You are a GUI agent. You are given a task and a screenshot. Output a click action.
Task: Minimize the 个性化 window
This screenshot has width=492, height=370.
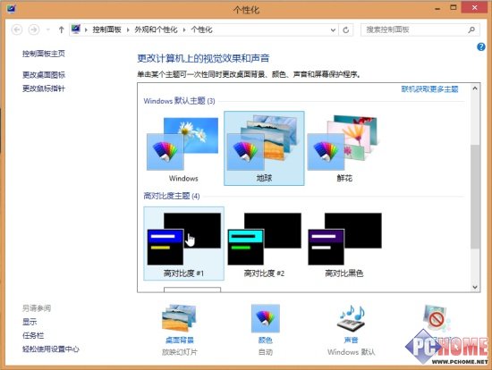click(x=437, y=8)
